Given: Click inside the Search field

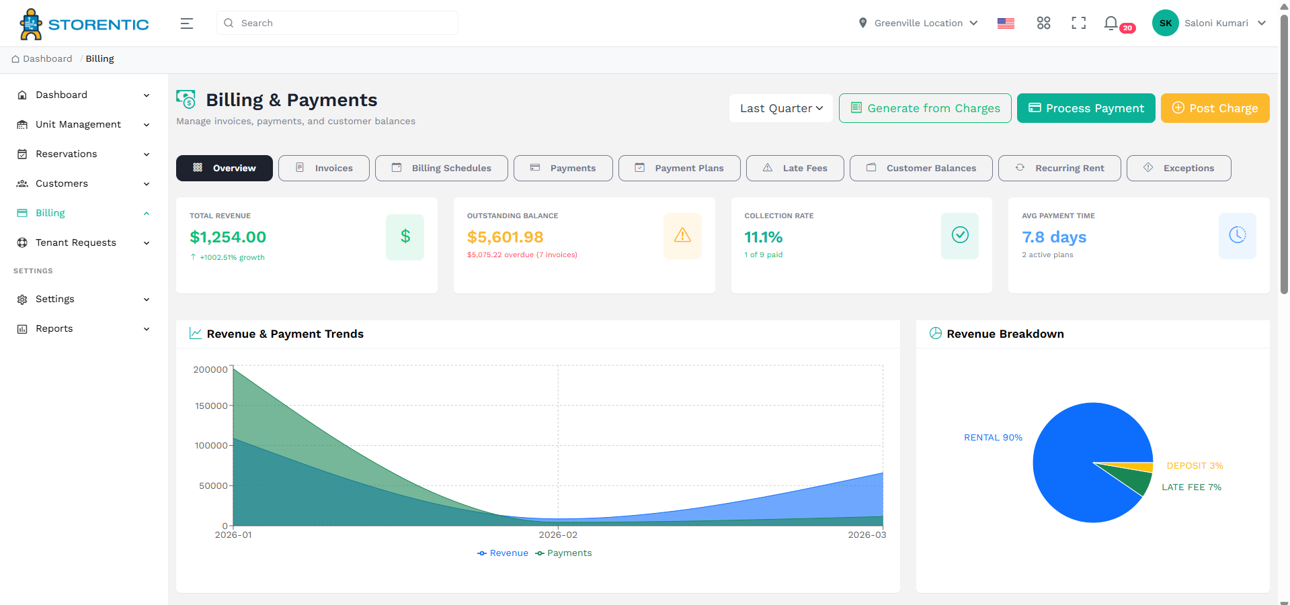Looking at the screenshot, I should pyautogui.click(x=336, y=23).
